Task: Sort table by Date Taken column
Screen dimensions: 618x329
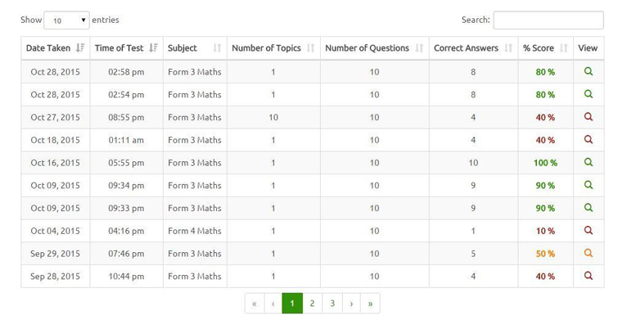Action: [x=55, y=48]
